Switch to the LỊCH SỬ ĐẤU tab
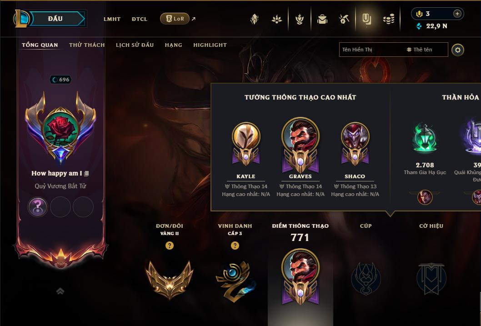 (x=135, y=45)
